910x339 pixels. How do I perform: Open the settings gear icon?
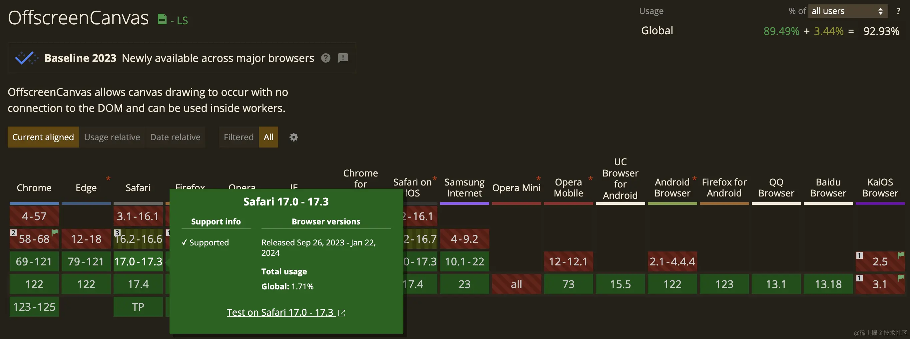pyautogui.click(x=293, y=137)
